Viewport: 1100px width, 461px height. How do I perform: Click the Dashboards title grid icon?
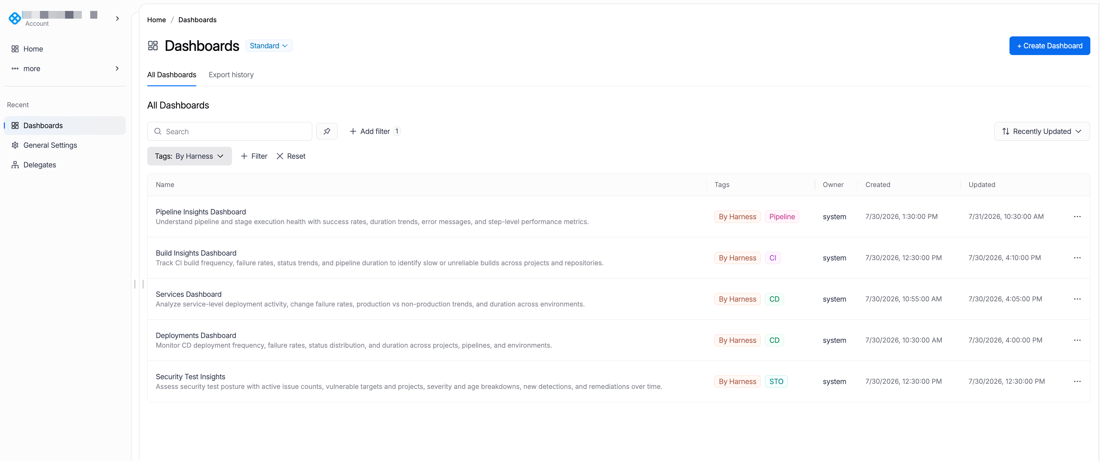[153, 46]
